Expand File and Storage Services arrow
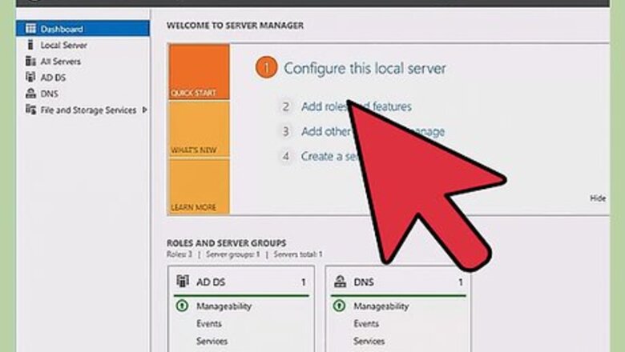The height and width of the screenshot is (352, 625). pyautogui.click(x=145, y=110)
